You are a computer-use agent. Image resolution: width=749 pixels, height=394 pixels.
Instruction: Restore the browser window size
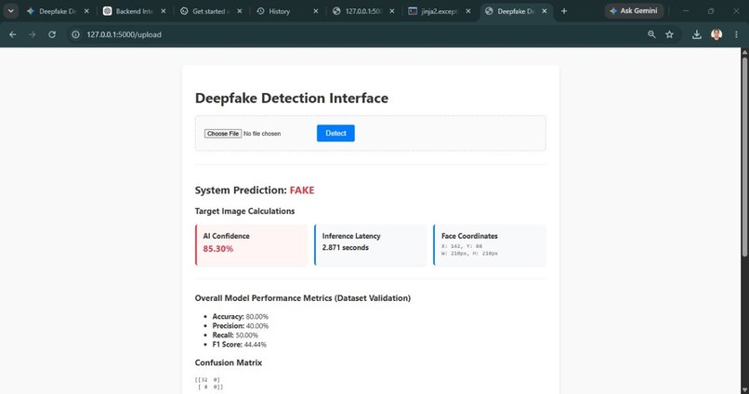pyautogui.click(x=711, y=11)
